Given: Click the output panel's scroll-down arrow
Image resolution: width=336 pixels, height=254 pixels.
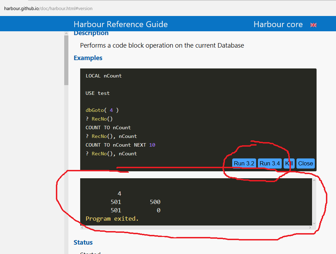Looking at the screenshot, I should [x=314, y=223].
